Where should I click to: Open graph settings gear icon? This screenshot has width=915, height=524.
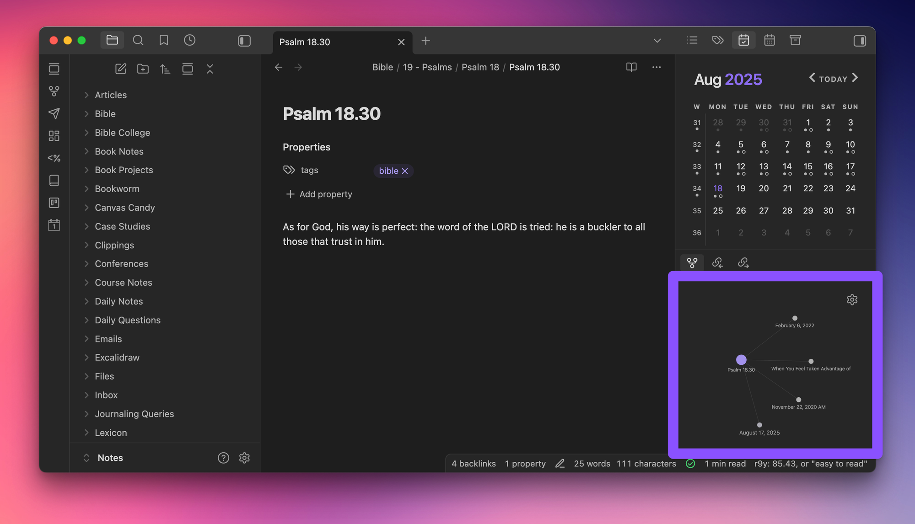852,299
